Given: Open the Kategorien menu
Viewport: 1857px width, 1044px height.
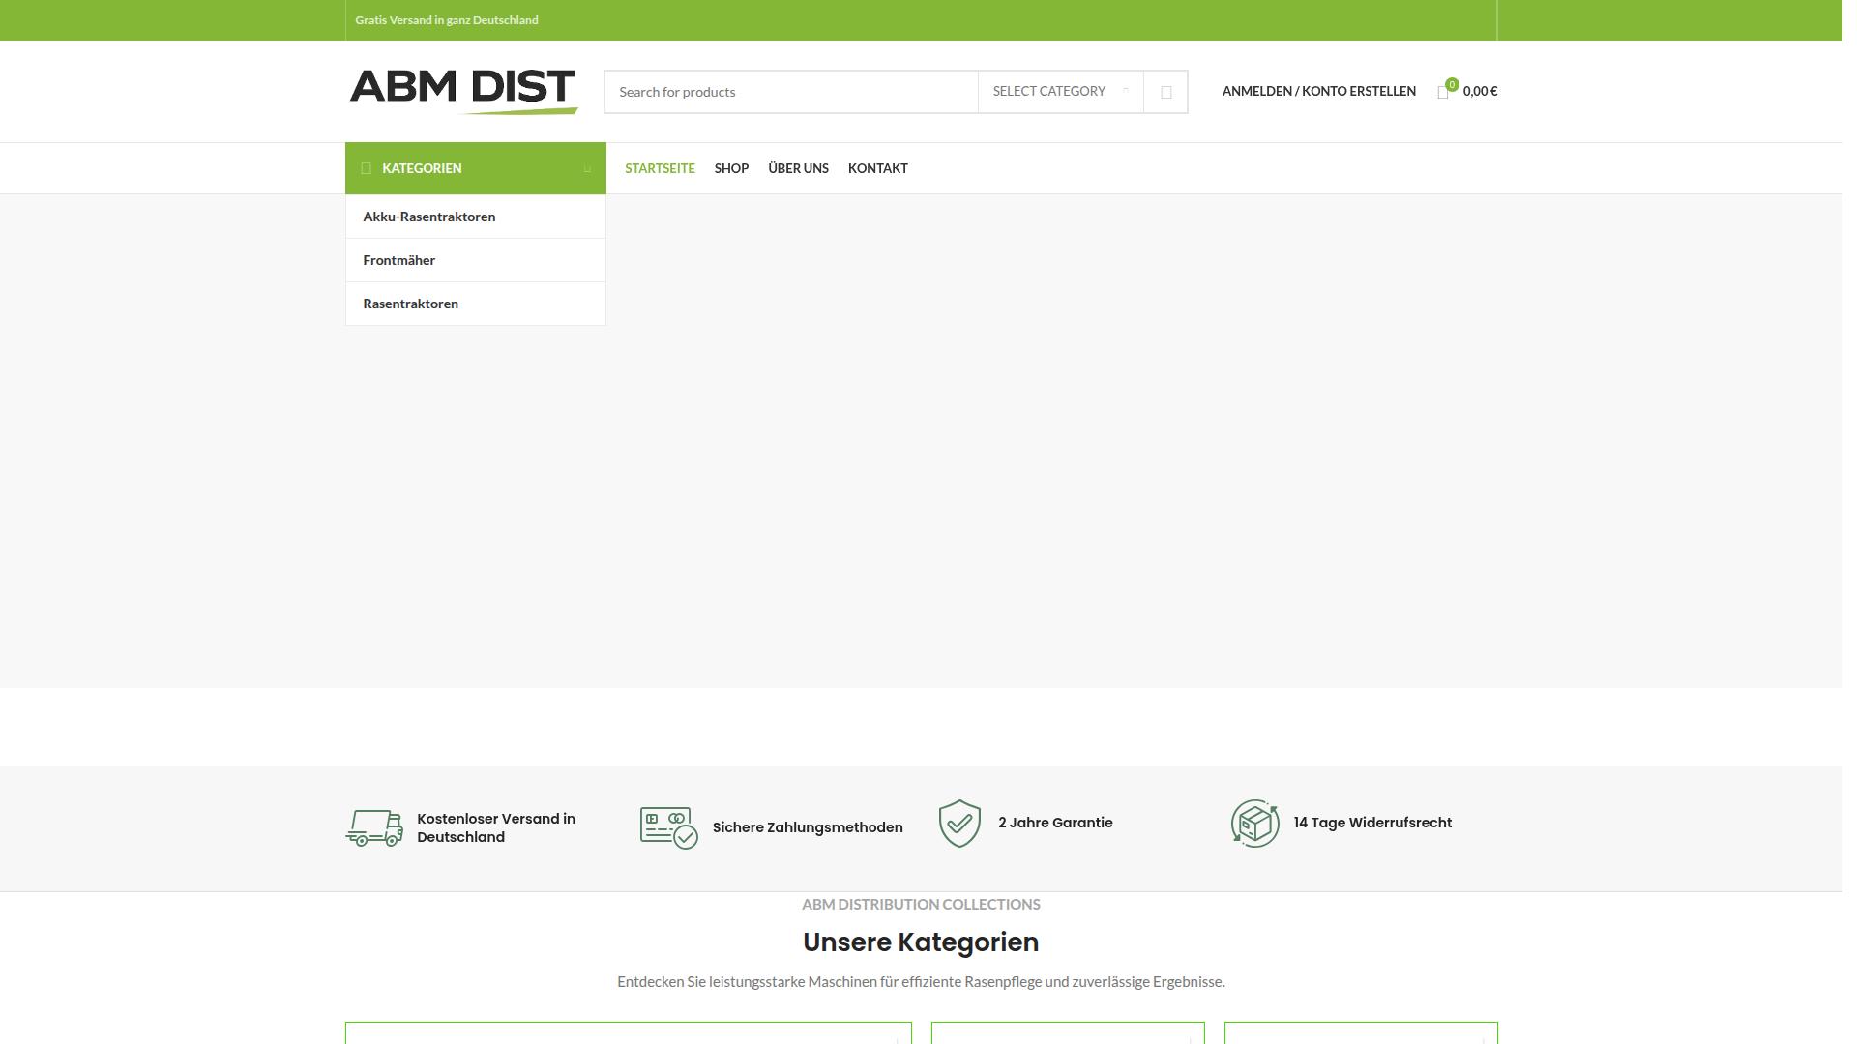Looking at the screenshot, I should pyautogui.click(x=476, y=168).
